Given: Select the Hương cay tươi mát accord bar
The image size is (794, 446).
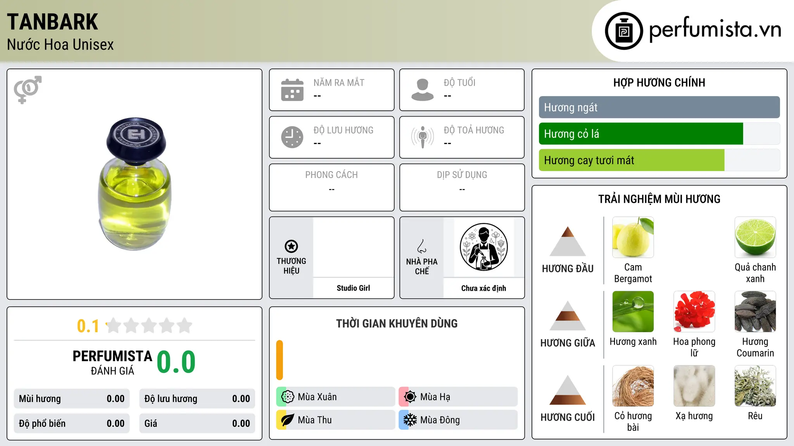Looking at the screenshot, I should (x=659, y=160).
